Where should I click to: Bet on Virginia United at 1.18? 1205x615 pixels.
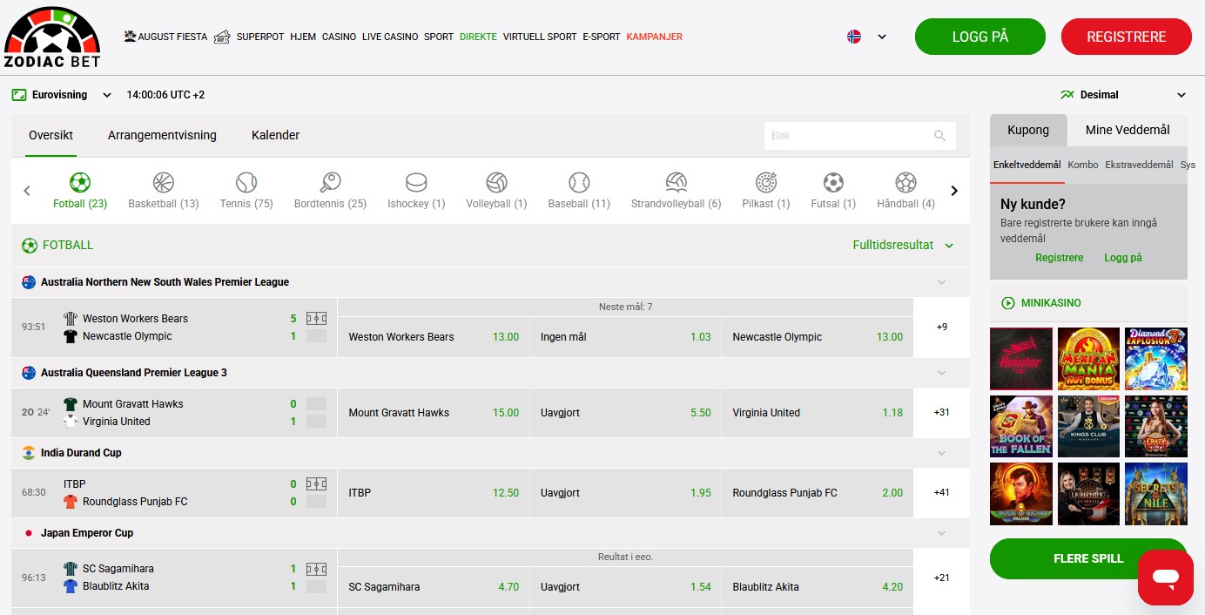tap(818, 413)
